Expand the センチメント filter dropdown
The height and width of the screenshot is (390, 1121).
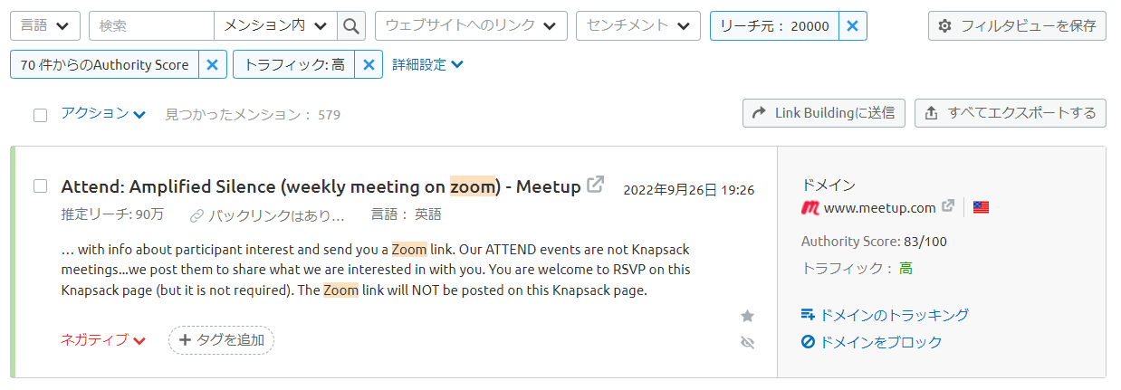pyautogui.click(x=638, y=26)
